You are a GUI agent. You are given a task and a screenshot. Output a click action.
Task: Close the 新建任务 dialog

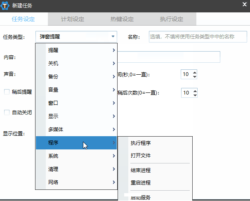[x=244, y=4]
